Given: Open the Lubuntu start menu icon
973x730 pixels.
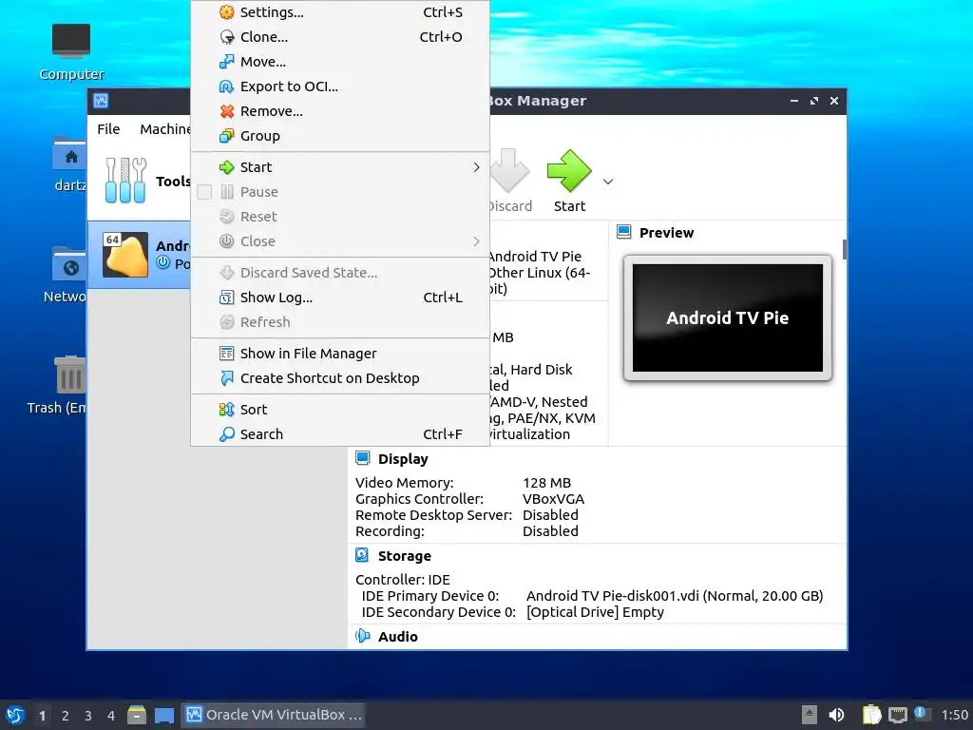Looking at the screenshot, I should coord(15,715).
